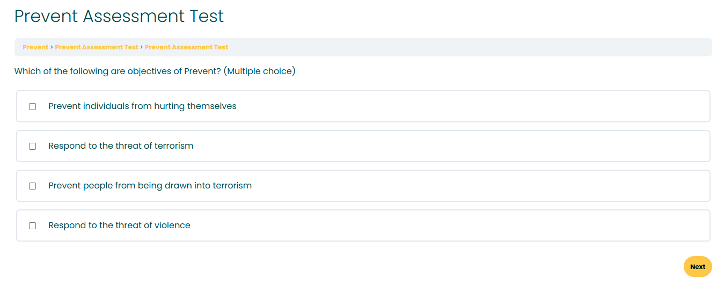Click the 'Which of the following are objectives' question text
Viewport: 725px width, 284px height.
pyautogui.click(x=155, y=71)
